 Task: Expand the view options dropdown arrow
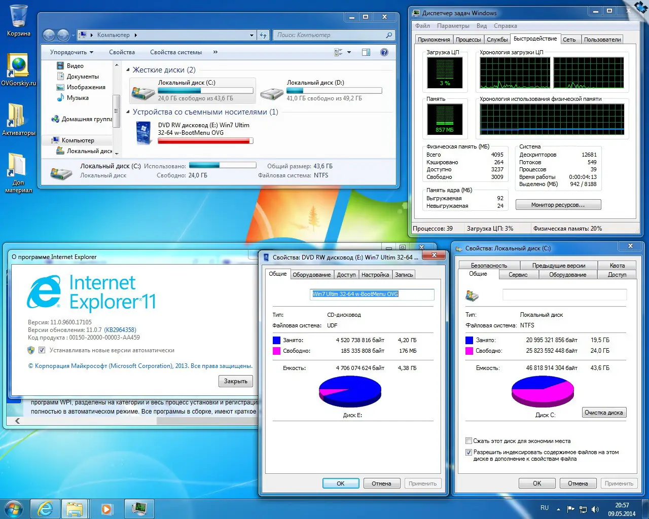(349, 52)
